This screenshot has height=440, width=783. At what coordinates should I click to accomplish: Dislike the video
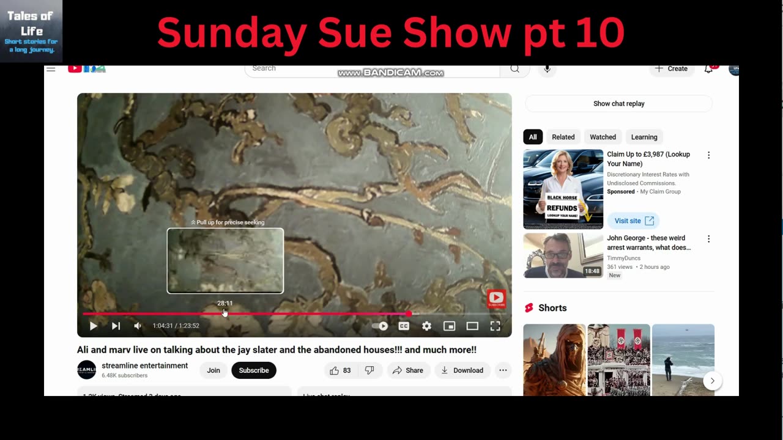tap(369, 370)
